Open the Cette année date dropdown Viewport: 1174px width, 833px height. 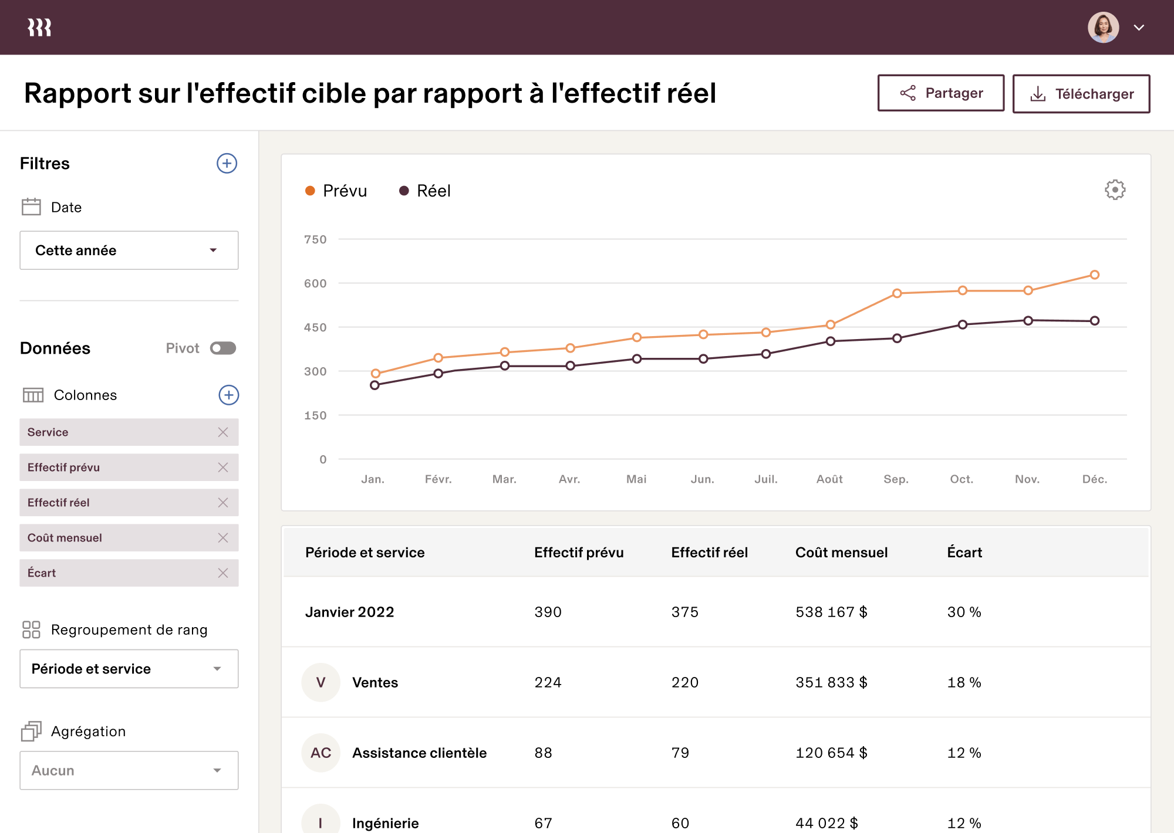tap(129, 250)
